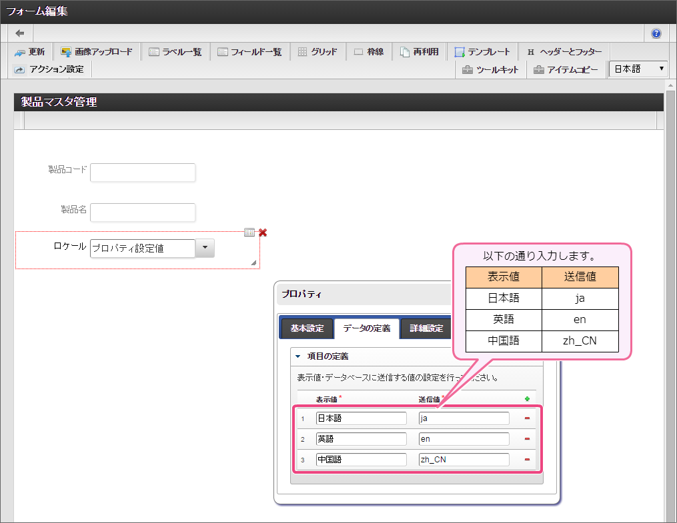Screen dimensions: 677x523
Task: Click the 製品コード input field
Action: [x=143, y=173]
